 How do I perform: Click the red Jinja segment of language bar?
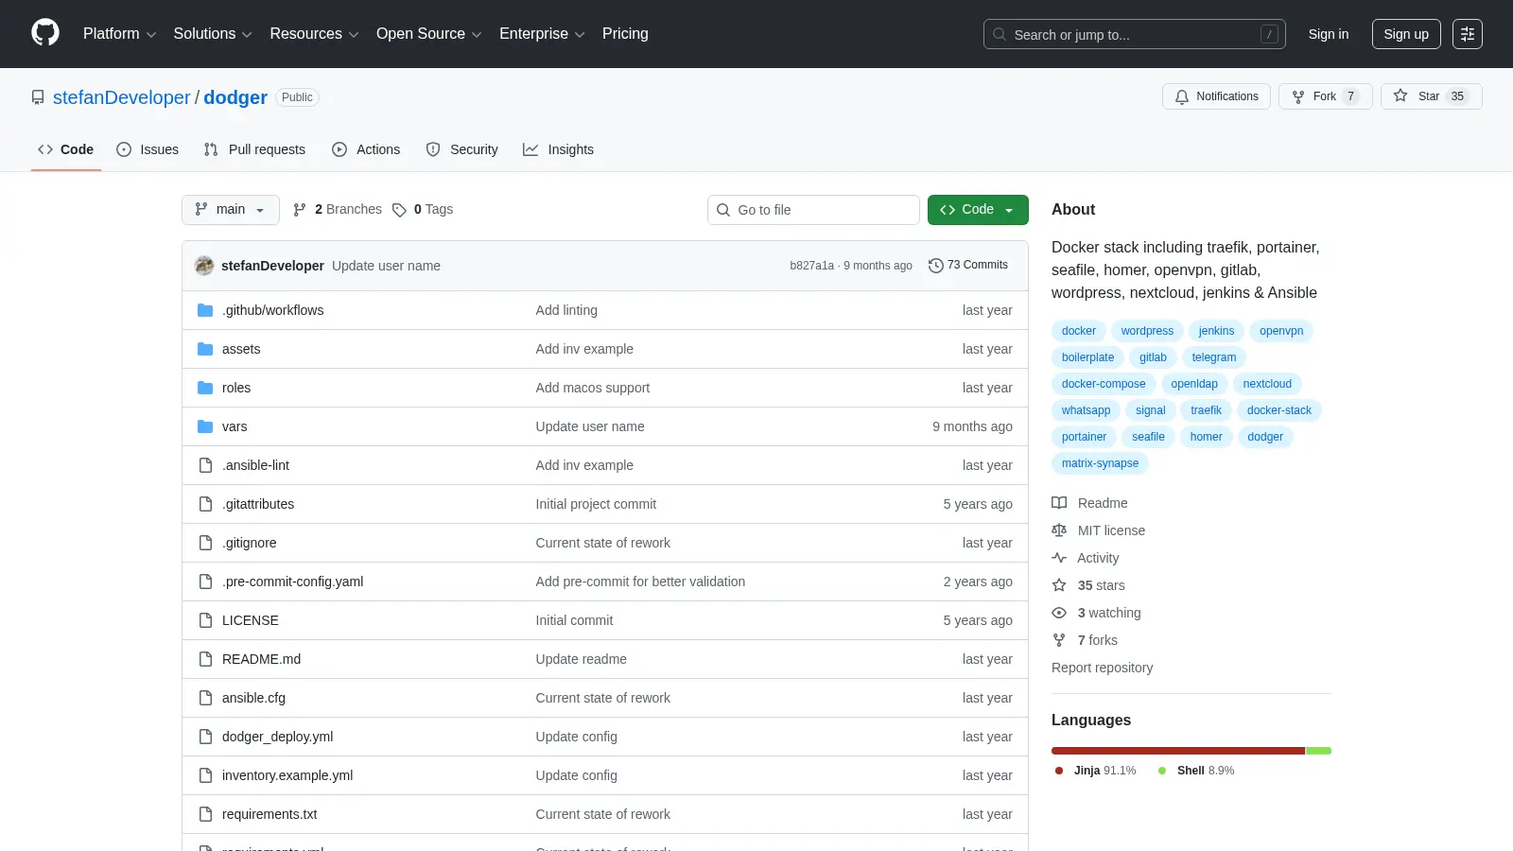(x=1178, y=751)
